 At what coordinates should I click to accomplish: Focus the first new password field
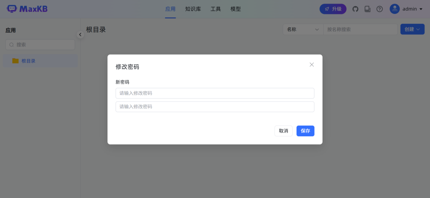pos(215,93)
